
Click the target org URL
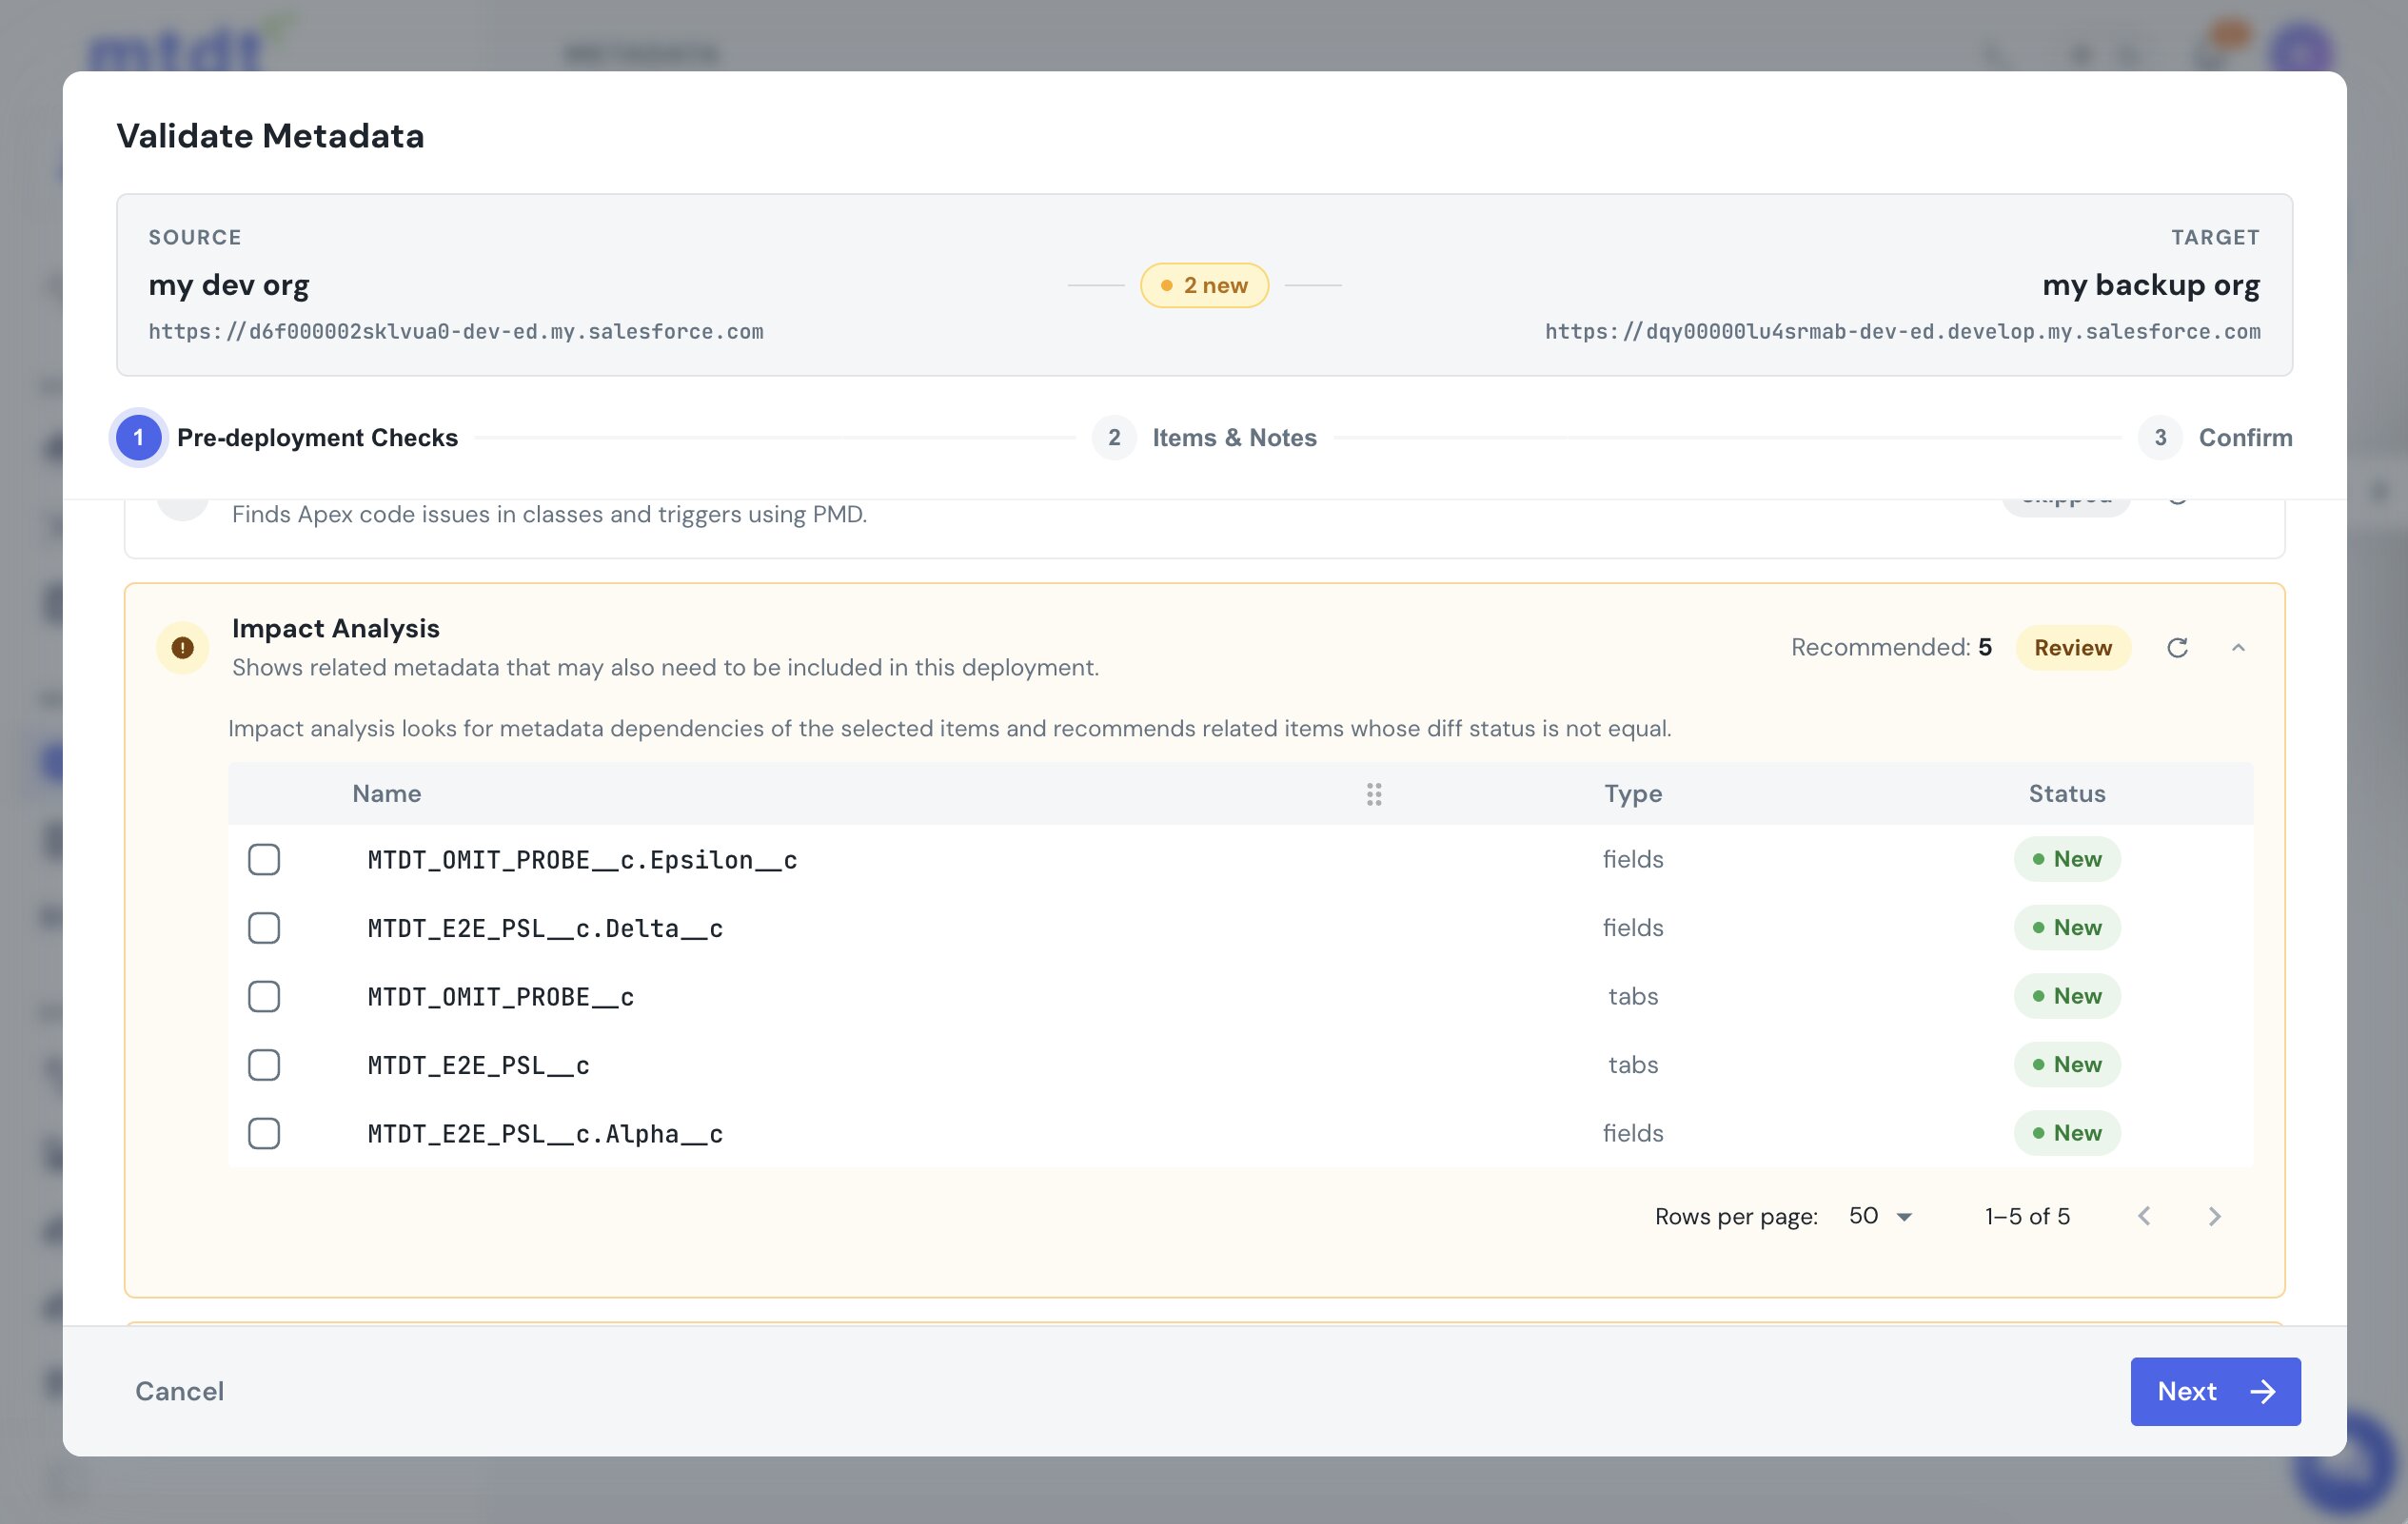(x=1903, y=332)
